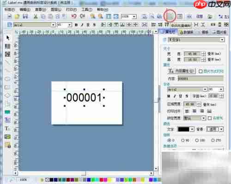Click the red undo arrow icon
Viewport: 231px width, 184px height.
click(x=74, y=16)
